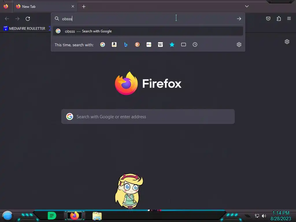The image size is (296, 222).
Task: Search this time with eBay
Action: coord(149,45)
